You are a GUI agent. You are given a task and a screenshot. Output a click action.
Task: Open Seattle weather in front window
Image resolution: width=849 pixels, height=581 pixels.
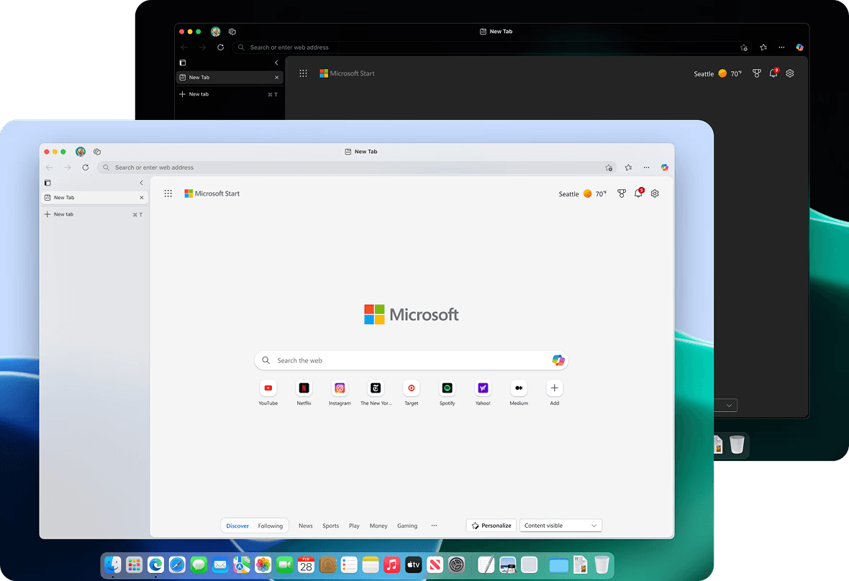pyautogui.click(x=583, y=193)
